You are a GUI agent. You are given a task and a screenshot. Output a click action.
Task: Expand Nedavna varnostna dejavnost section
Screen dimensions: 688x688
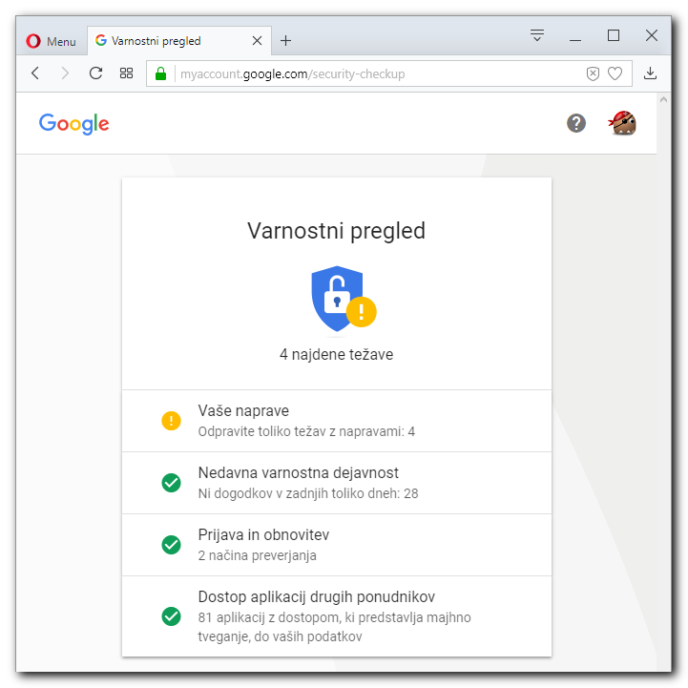(x=337, y=483)
